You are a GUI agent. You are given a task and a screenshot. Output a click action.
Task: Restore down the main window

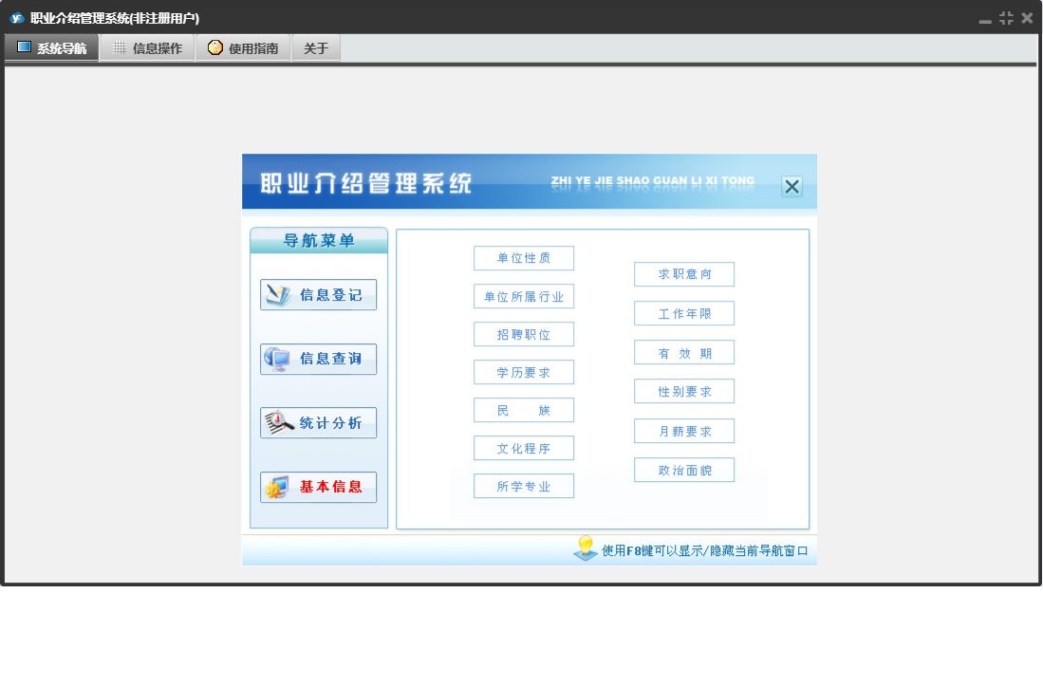click(x=1006, y=18)
